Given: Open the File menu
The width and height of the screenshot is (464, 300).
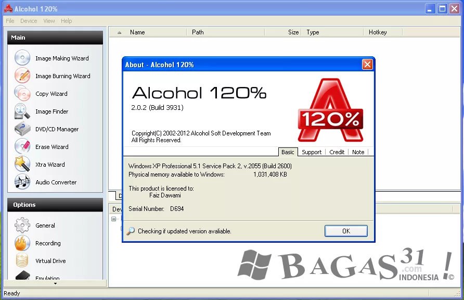Looking at the screenshot, I should 10,21.
